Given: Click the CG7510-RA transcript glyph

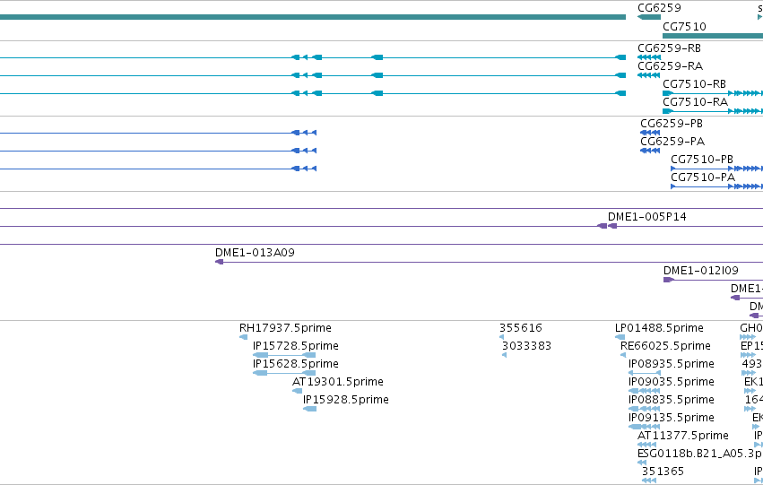Looking at the screenshot, I should 713,111.
